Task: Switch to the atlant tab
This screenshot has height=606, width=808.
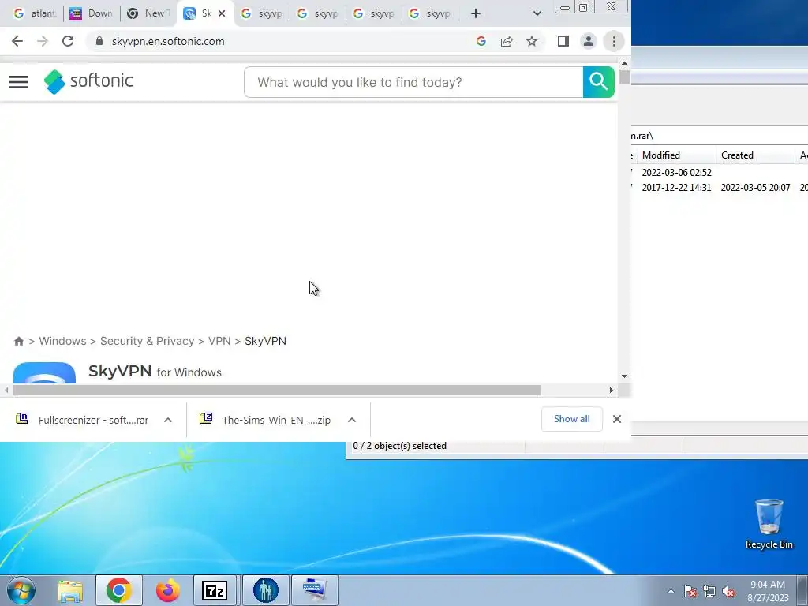Action: pos(35,13)
